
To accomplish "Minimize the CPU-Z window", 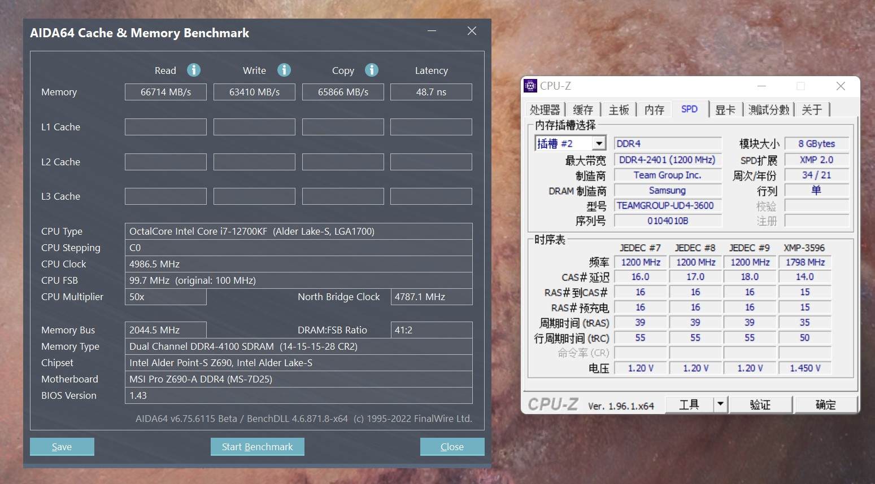I will click(x=761, y=86).
